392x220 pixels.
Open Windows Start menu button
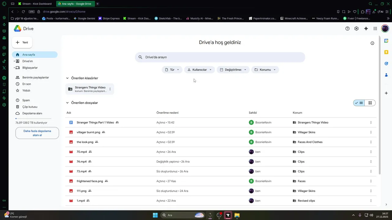pyautogui.click(x=155, y=215)
